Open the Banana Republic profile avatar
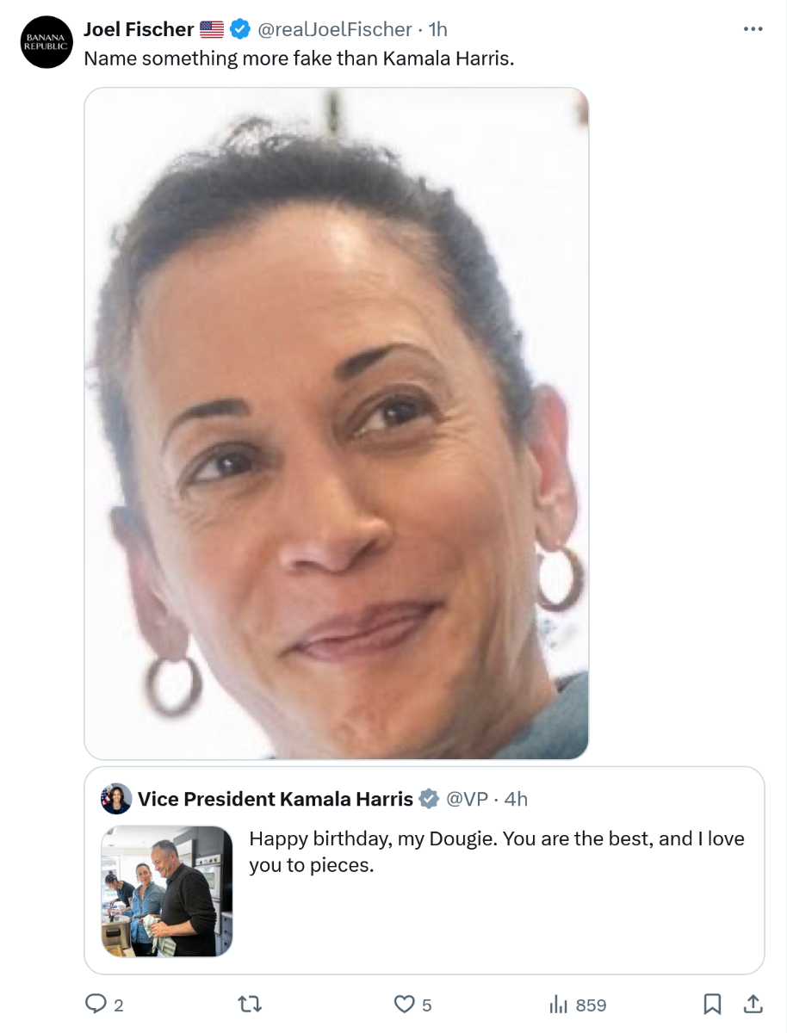The height and width of the screenshot is (1033, 787). click(x=46, y=42)
